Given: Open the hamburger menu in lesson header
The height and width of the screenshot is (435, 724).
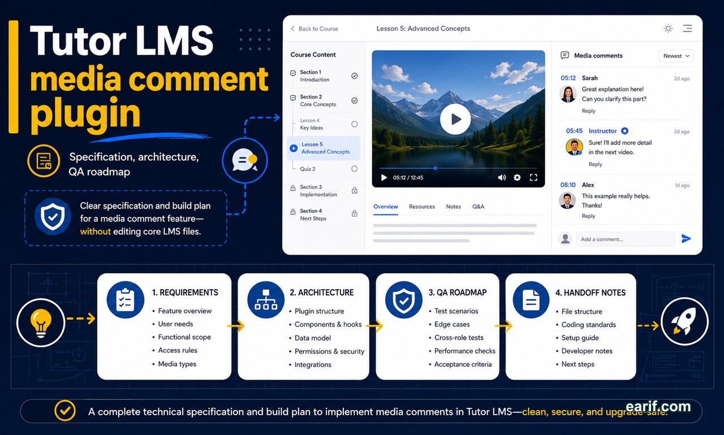Looking at the screenshot, I should [687, 28].
